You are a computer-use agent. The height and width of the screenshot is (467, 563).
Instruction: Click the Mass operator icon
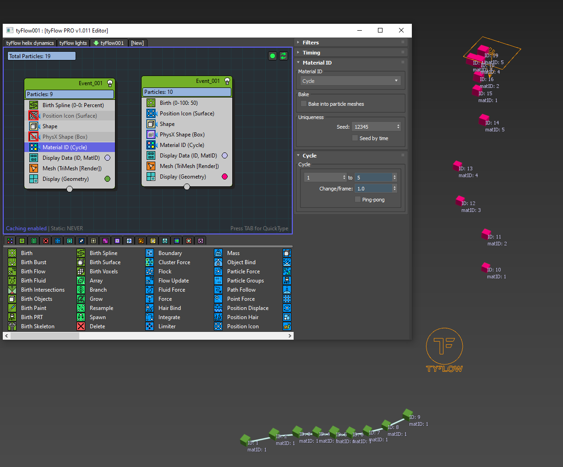[x=219, y=253]
